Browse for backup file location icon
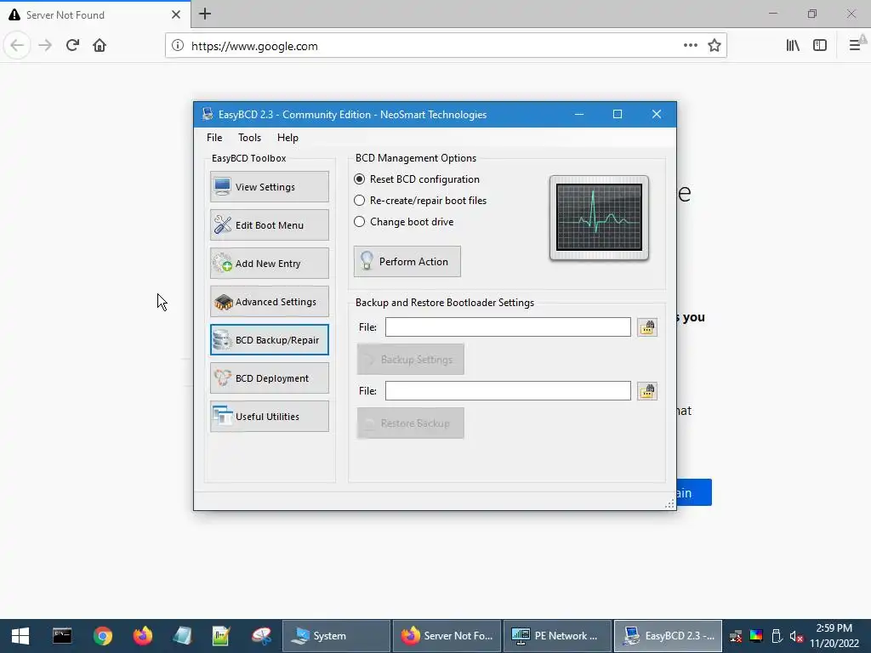Viewport: 871px width, 653px height. tap(647, 327)
